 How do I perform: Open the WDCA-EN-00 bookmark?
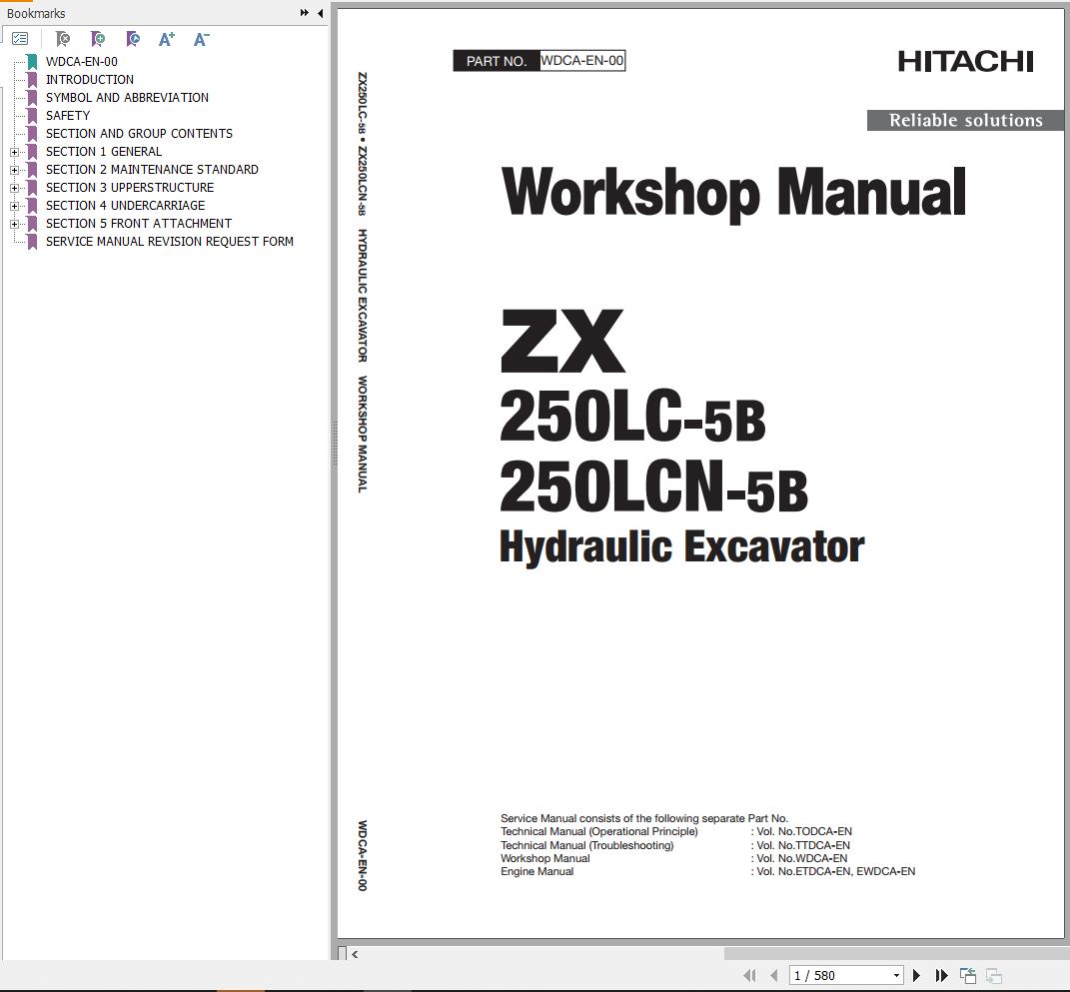(81, 61)
